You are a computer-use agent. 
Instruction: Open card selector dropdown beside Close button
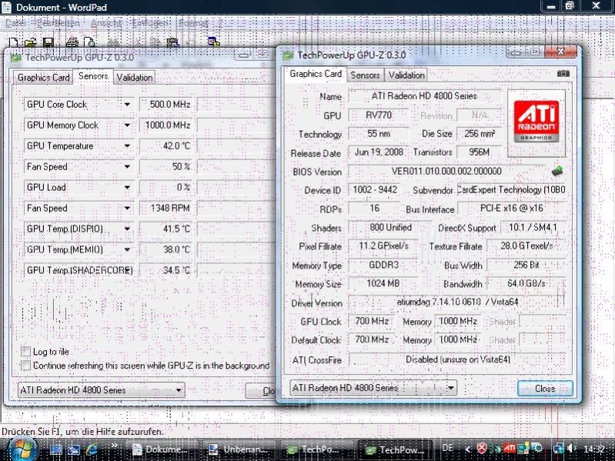373,388
